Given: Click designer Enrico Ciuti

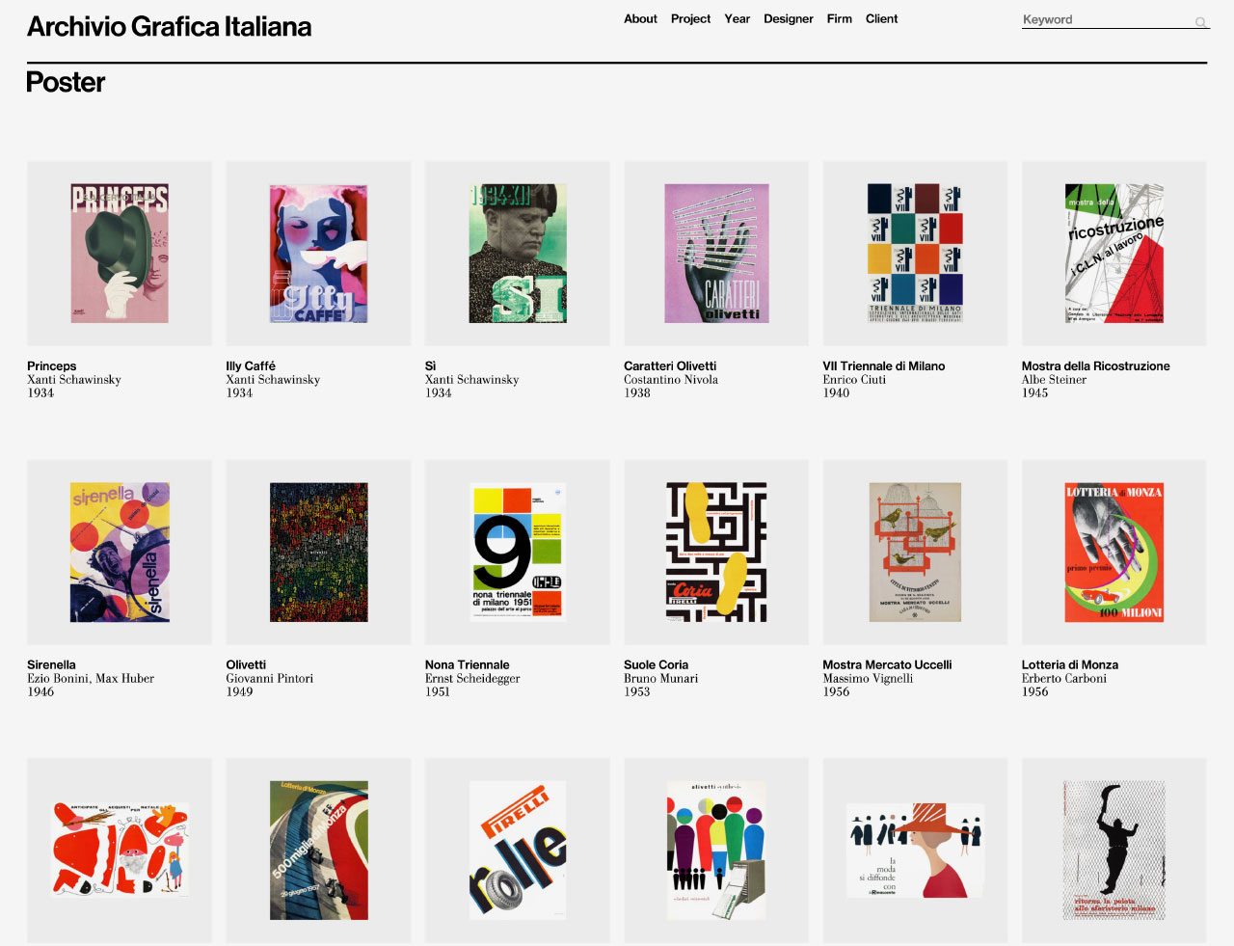Looking at the screenshot, I should [x=854, y=380].
